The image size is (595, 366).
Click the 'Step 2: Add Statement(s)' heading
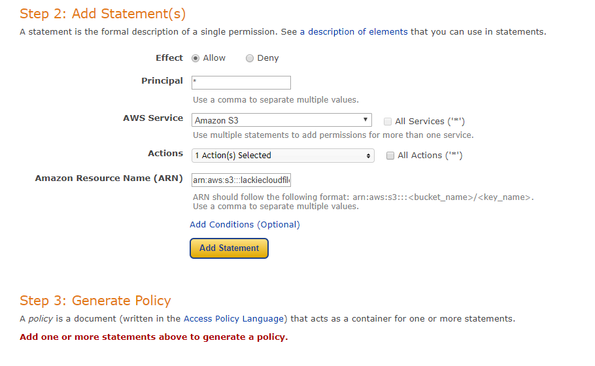point(102,13)
